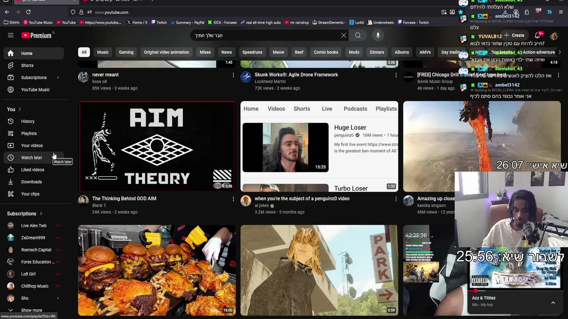Open options for The Thinking Behind GOD AIM
Screen dimensions: 568x319
tap(233, 199)
